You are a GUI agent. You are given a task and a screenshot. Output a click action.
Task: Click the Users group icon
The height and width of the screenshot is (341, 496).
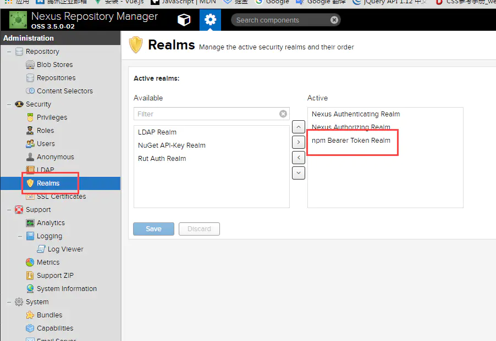point(30,144)
